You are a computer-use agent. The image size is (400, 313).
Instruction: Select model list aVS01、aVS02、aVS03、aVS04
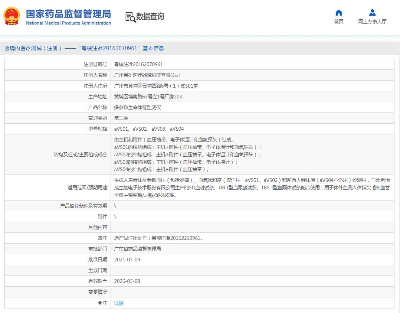click(x=149, y=129)
